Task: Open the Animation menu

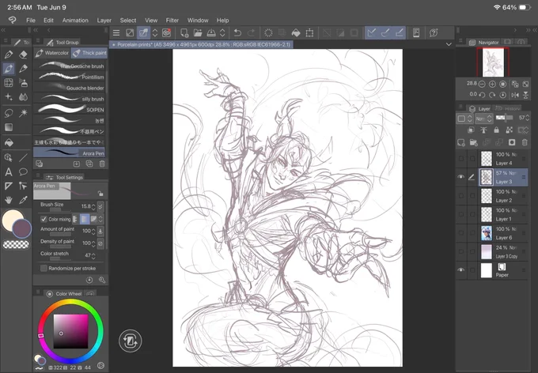Action: pos(75,21)
